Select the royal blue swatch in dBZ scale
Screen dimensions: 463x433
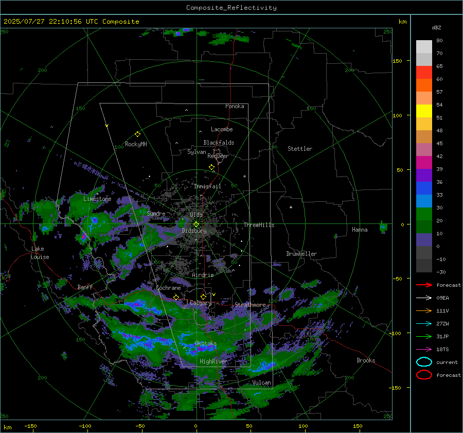tap(424, 188)
